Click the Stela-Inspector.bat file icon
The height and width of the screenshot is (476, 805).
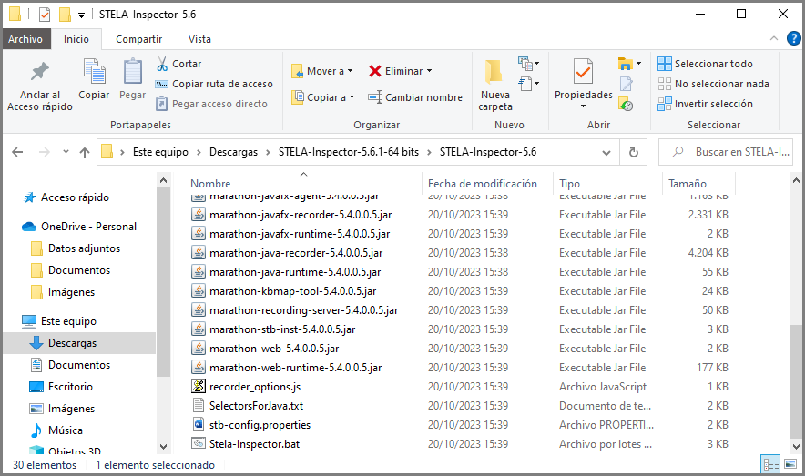pyautogui.click(x=199, y=443)
